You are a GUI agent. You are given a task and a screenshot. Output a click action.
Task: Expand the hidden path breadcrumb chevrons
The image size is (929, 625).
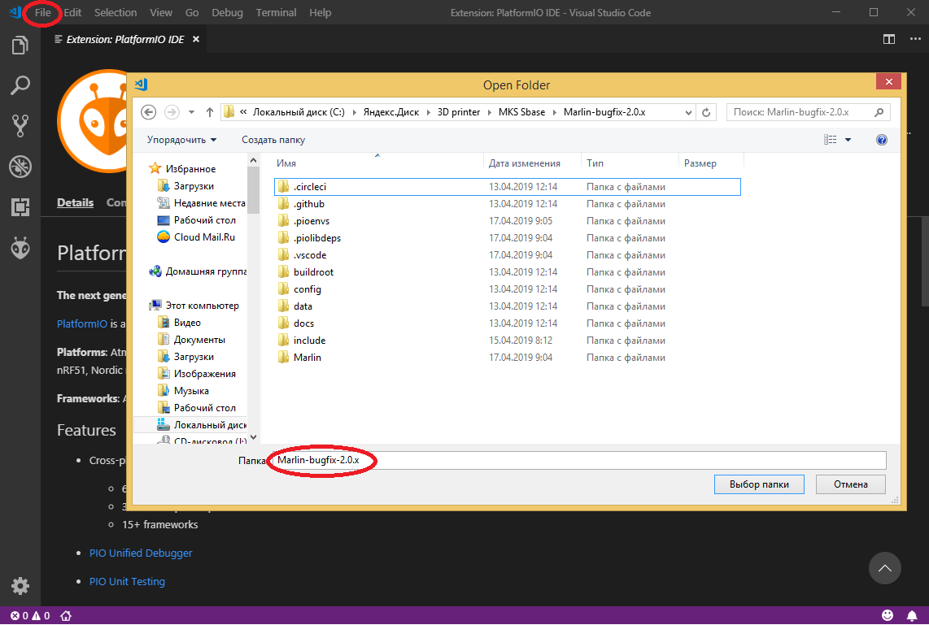[243, 112]
